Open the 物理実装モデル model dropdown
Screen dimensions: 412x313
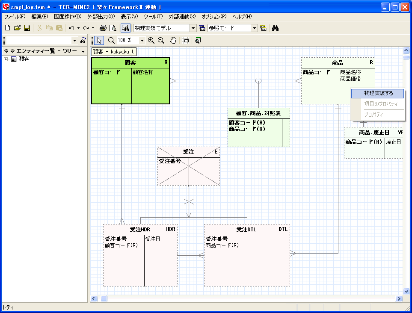click(x=193, y=28)
